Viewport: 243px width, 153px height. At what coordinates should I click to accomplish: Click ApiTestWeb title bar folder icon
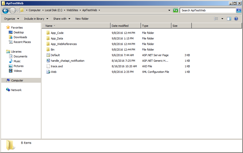coord(3,3)
